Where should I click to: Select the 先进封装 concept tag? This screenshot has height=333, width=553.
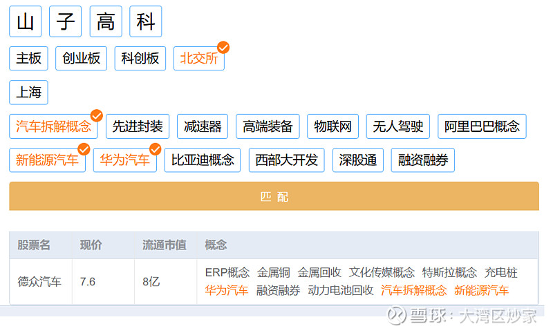coord(138,126)
